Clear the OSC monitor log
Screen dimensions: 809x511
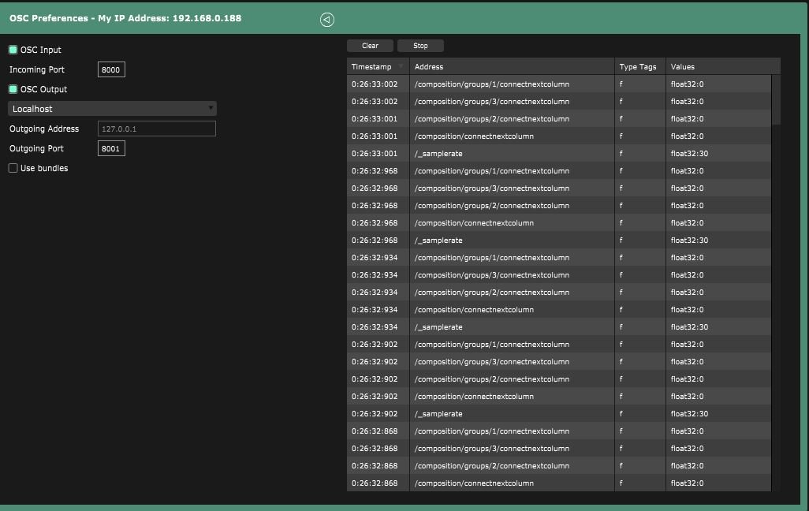(370, 46)
